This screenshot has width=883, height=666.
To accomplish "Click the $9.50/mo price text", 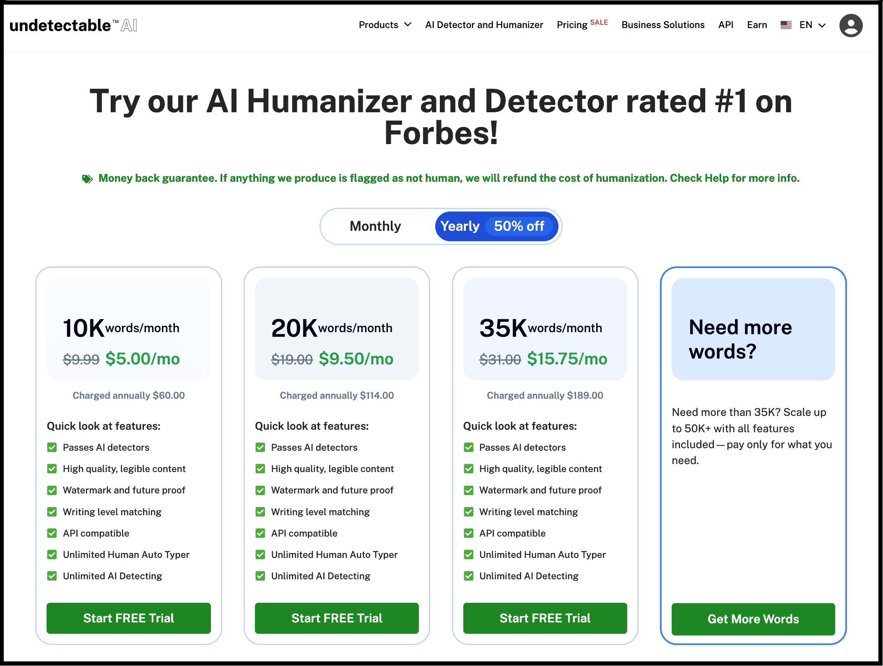I will pyautogui.click(x=356, y=359).
